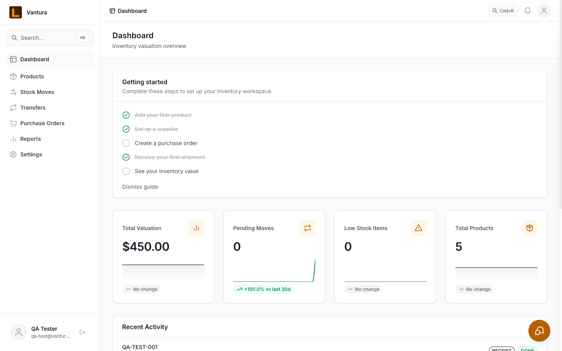Dismiss the Getting Started guide
This screenshot has width=562, height=351.
140,187
